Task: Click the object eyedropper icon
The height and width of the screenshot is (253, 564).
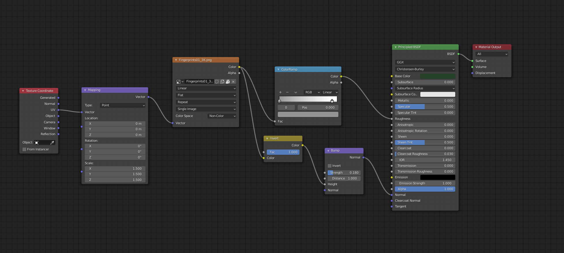Action: [x=52, y=143]
